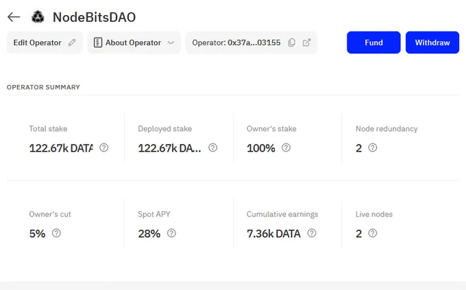Image resolution: width=466 pixels, height=290 pixels.
Task: Go back using the left arrow
Action: point(14,17)
